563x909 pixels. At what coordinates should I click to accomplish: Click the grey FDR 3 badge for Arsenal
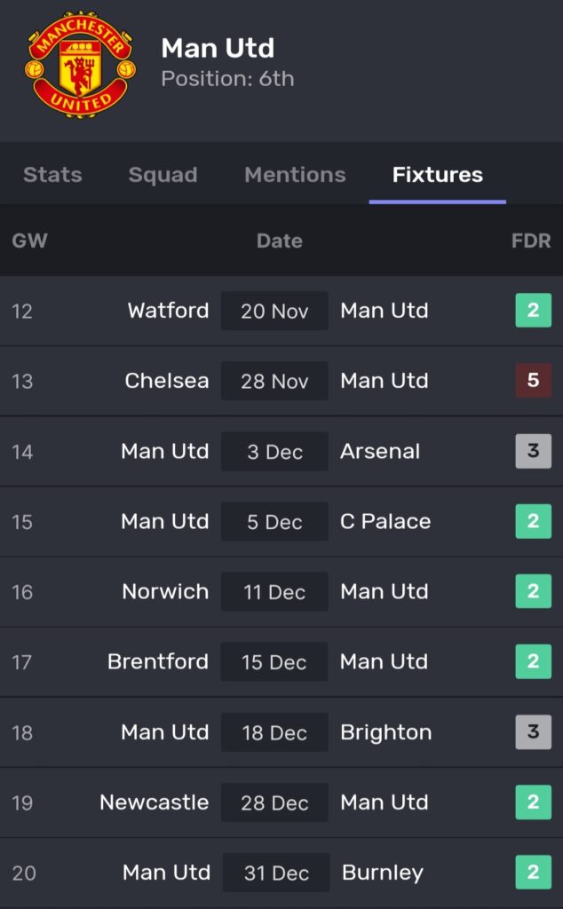(533, 451)
